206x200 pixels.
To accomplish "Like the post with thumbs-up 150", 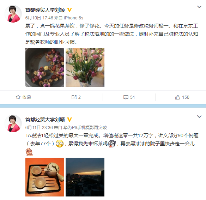I will (x=177, y=97).
